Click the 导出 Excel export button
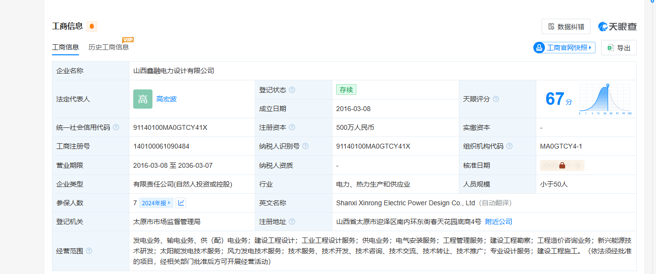 point(619,48)
